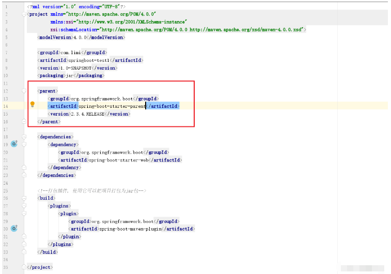Click the opening plugin tag on line 28
The image size is (391, 274).
(68, 214)
